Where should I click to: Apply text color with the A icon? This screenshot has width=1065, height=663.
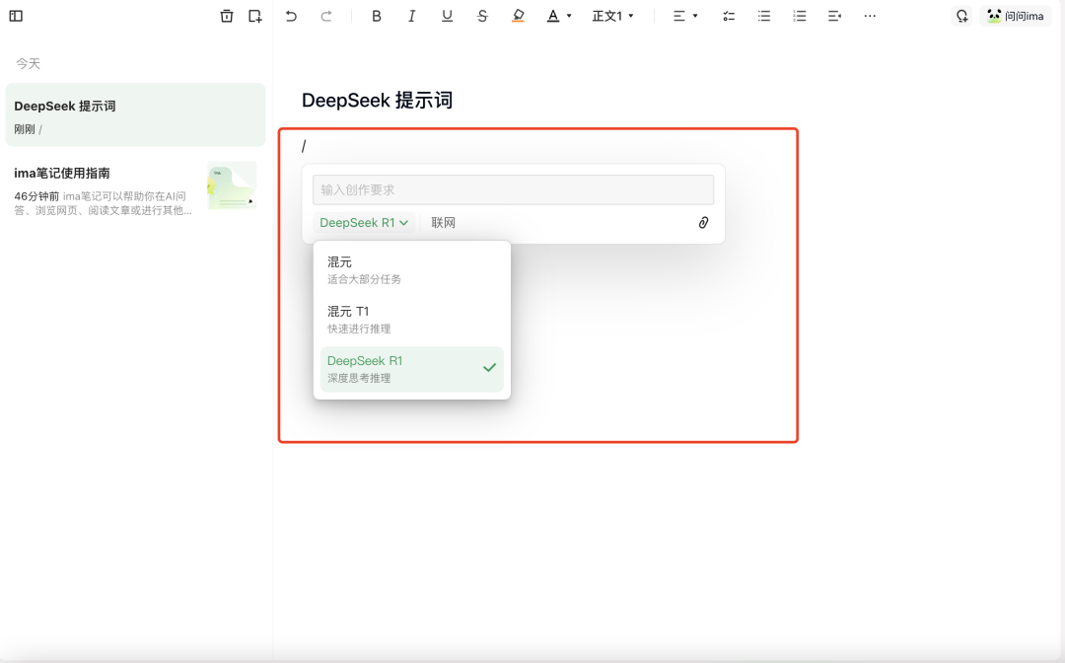tap(553, 16)
